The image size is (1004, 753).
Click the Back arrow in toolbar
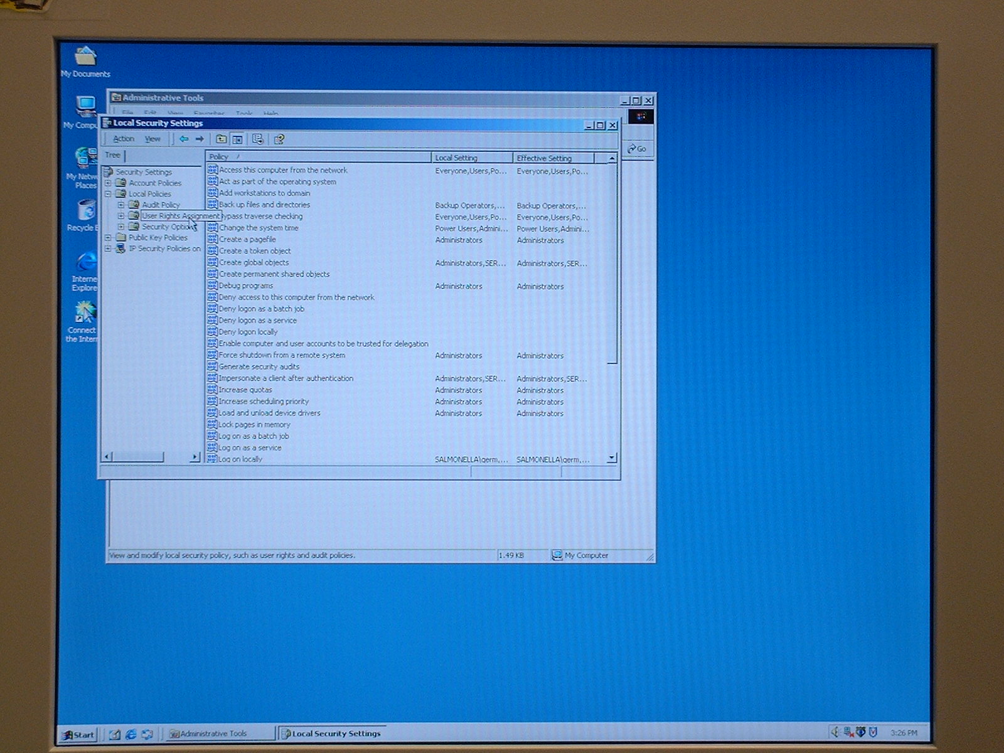[183, 139]
